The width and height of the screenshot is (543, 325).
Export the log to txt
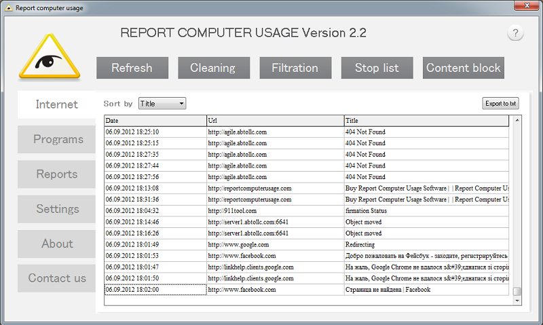[500, 103]
